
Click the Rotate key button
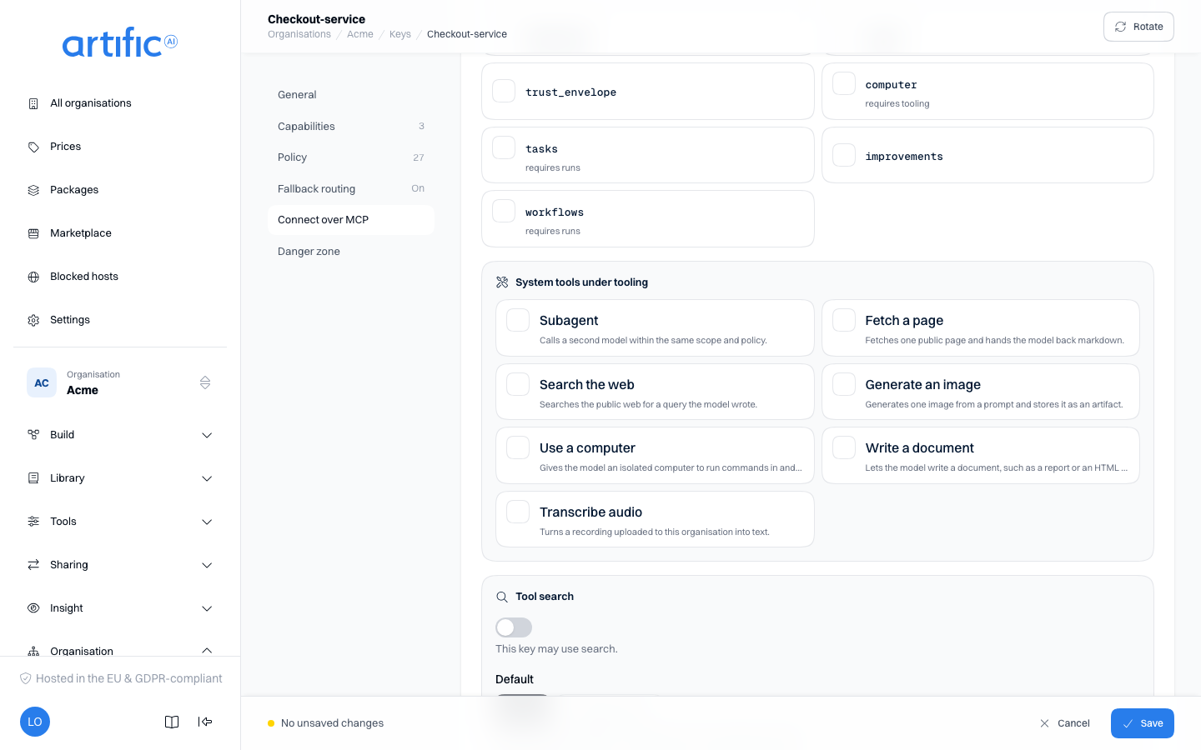tap(1138, 27)
